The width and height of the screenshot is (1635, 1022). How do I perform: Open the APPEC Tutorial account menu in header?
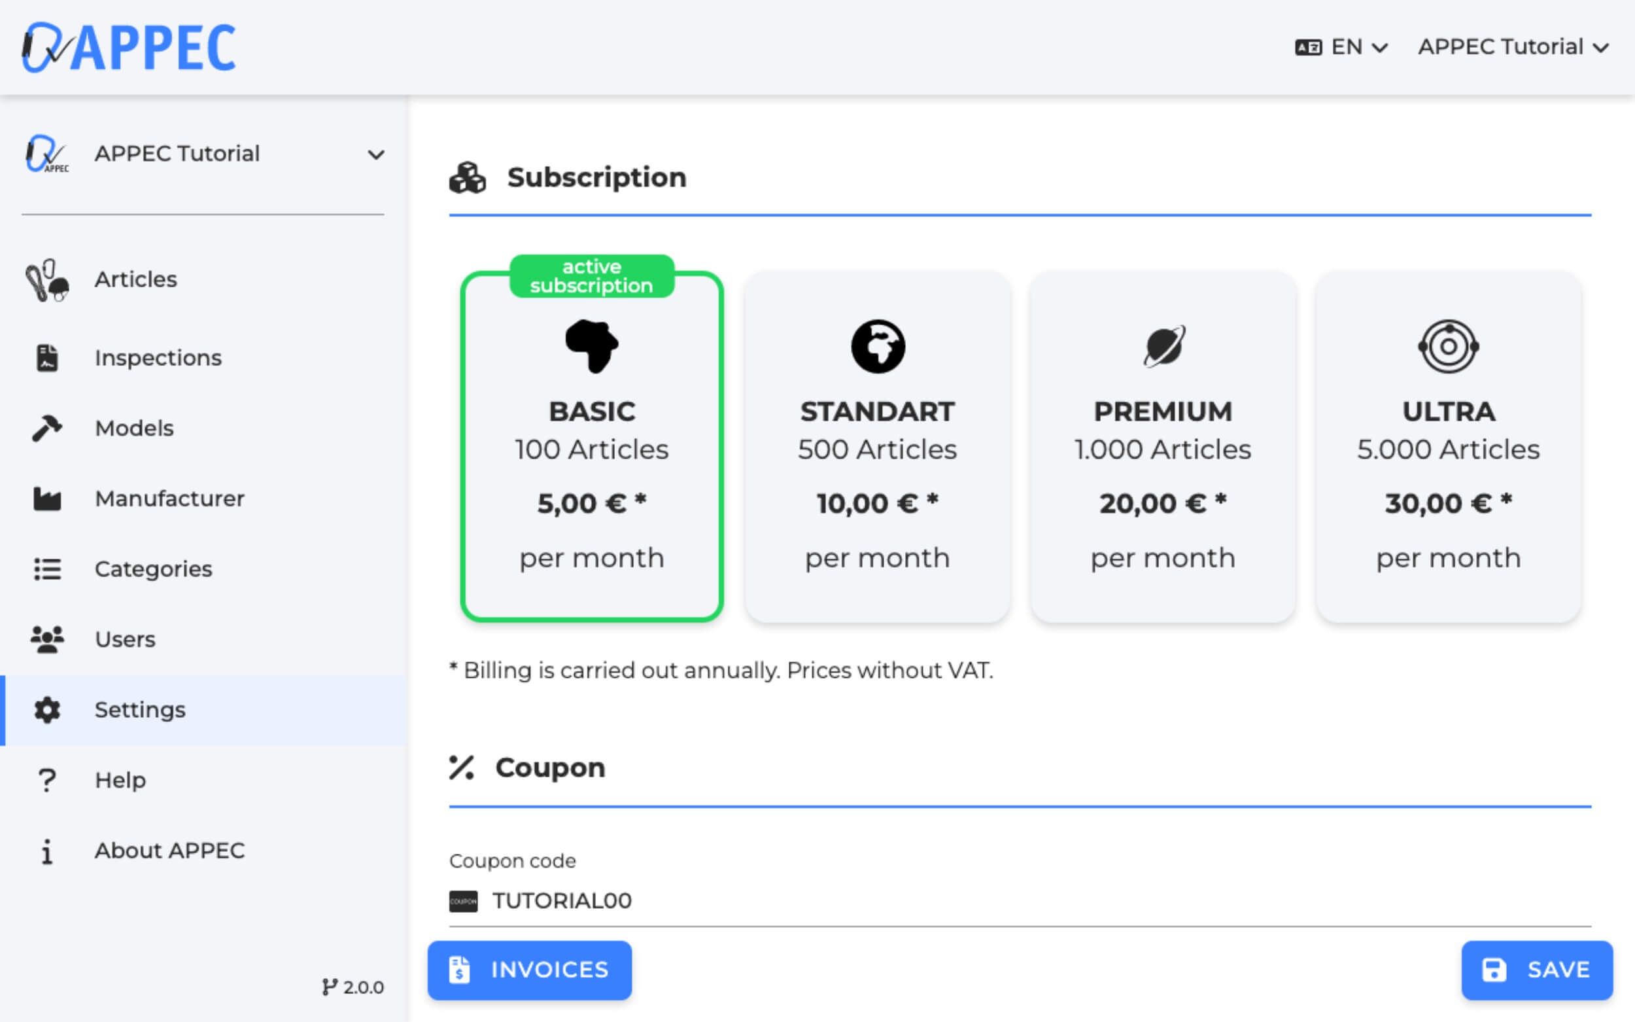tap(1513, 47)
